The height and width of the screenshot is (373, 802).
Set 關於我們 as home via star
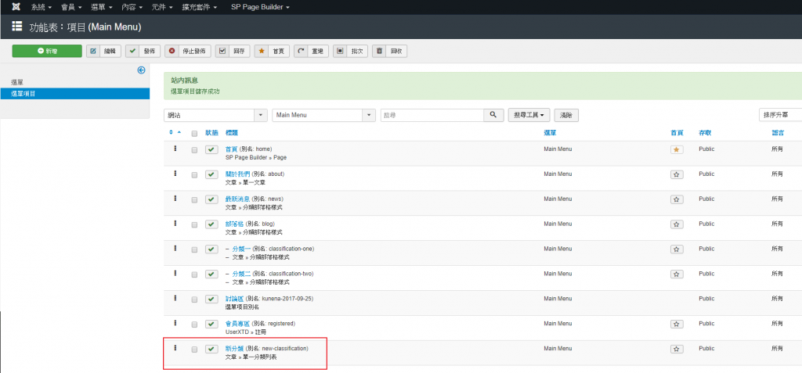pos(677,174)
